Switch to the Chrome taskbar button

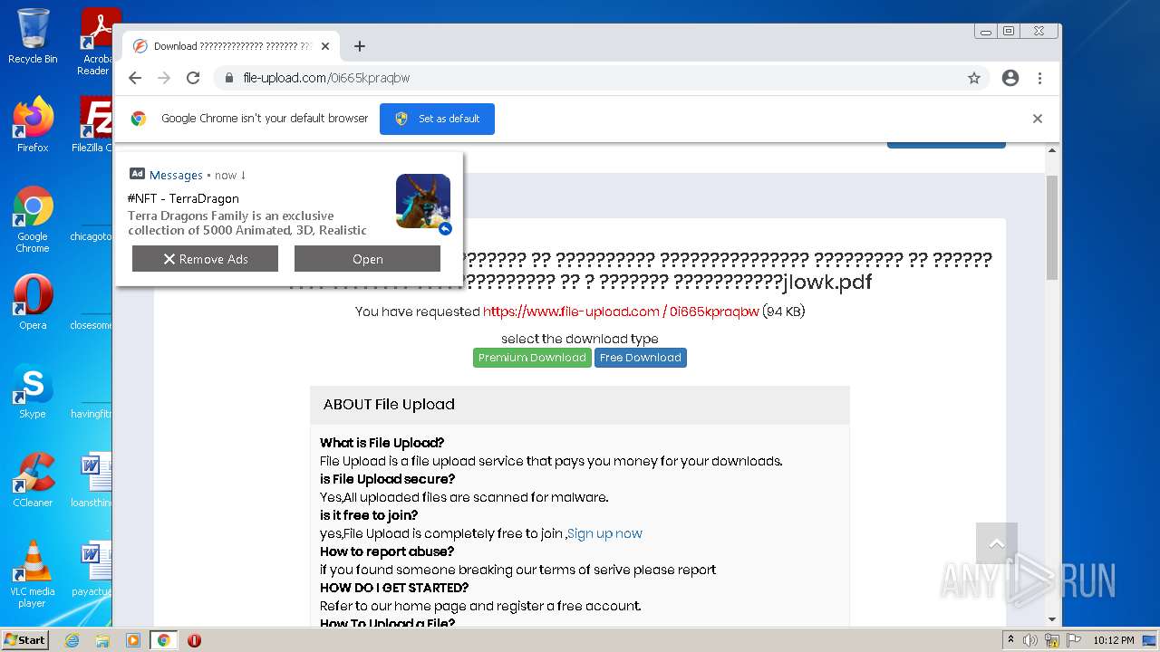tap(163, 640)
